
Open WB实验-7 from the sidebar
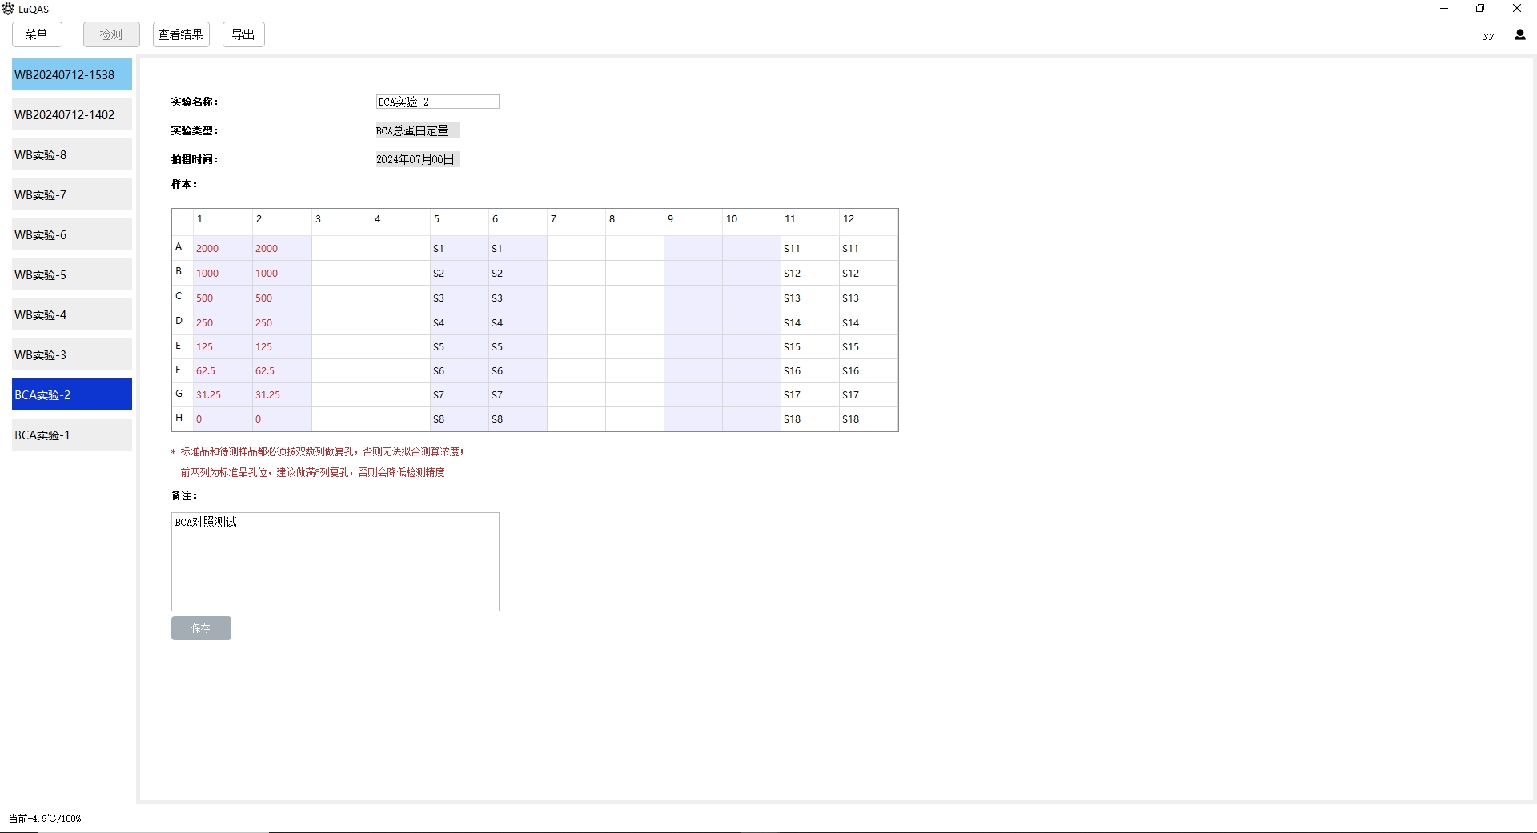tap(72, 194)
